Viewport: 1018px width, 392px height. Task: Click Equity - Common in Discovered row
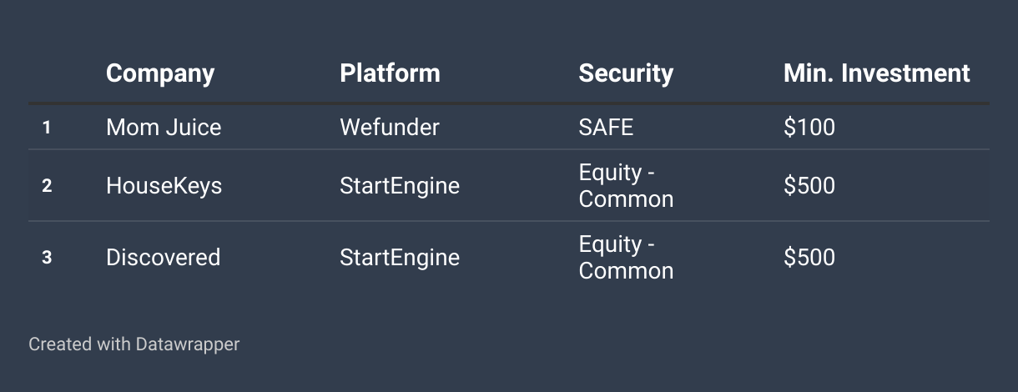[x=626, y=258]
